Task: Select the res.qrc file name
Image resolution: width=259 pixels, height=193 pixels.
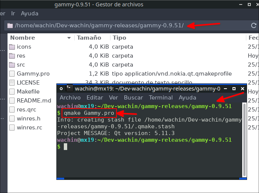Action: click(26, 110)
